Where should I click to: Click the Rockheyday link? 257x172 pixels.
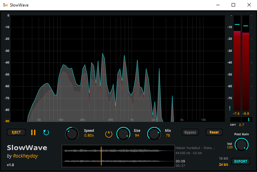pos(25,156)
